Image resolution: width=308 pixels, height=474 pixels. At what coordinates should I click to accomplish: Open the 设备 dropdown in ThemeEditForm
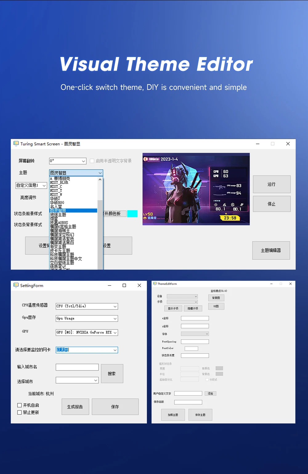tap(182, 296)
